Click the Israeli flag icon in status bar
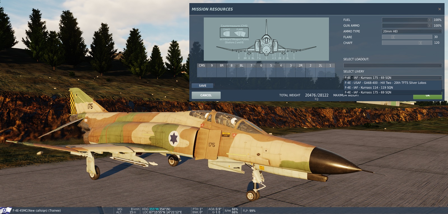Viewport: 448px width, 214px height. [6, 210]
